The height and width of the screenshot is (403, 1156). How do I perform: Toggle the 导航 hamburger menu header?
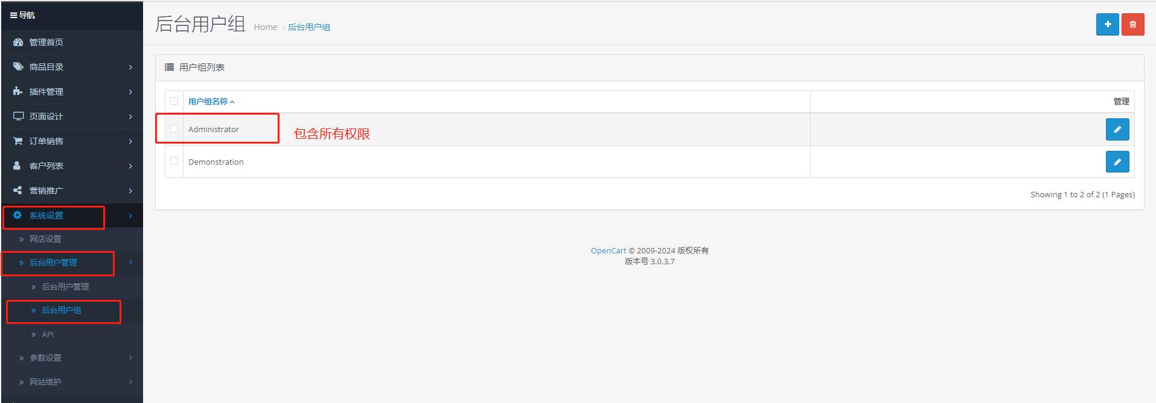click(22, 15)
